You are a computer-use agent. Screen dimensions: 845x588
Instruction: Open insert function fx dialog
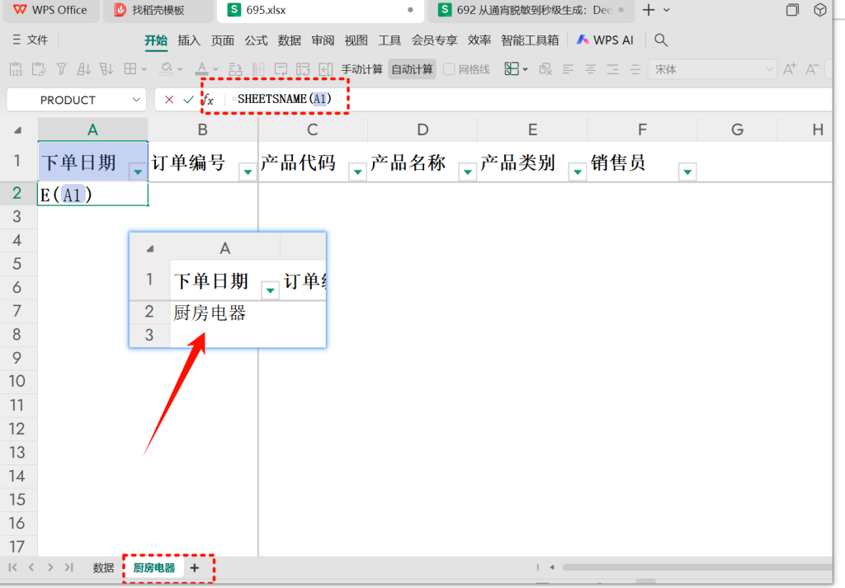(x=208, y=100)
